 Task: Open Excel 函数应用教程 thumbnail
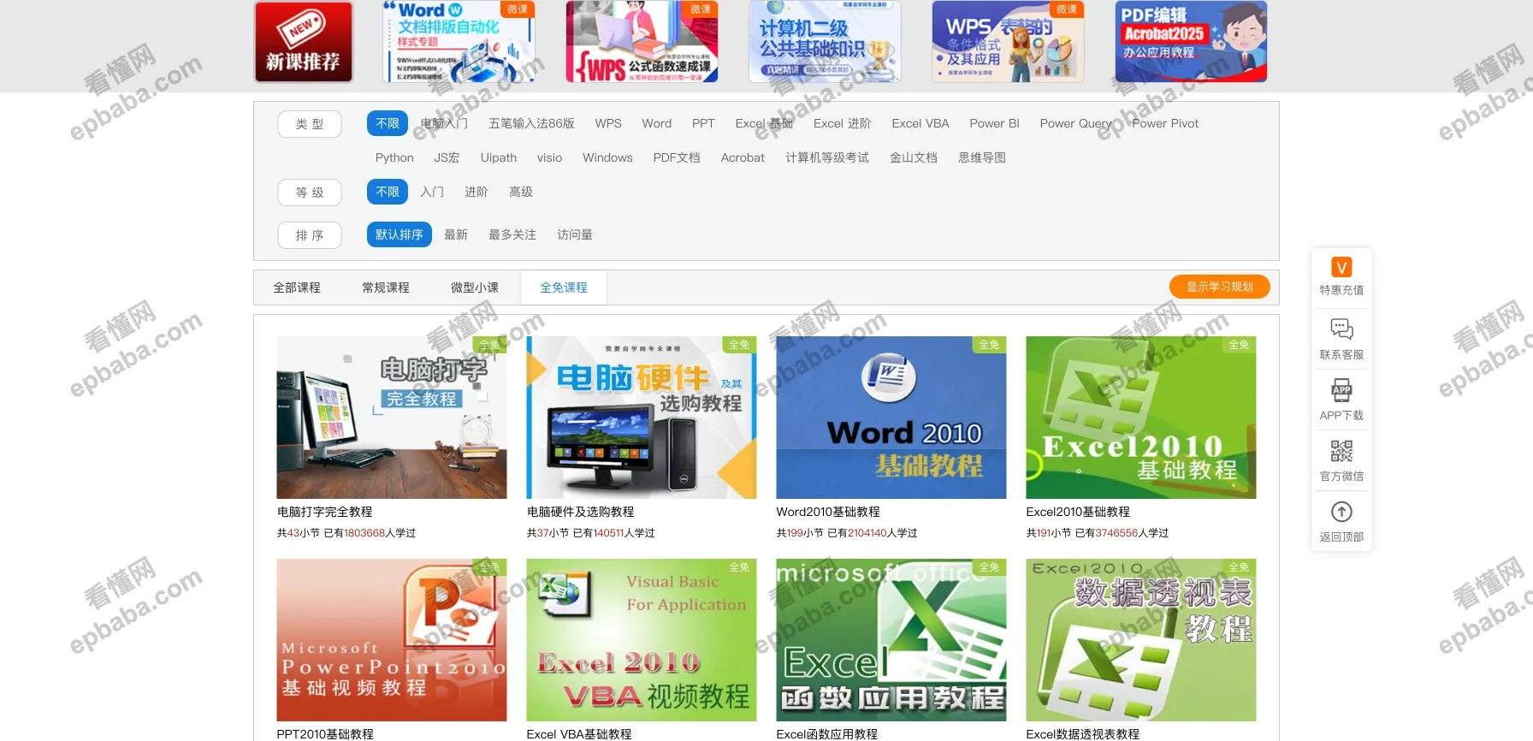click(x=891, y=640)
